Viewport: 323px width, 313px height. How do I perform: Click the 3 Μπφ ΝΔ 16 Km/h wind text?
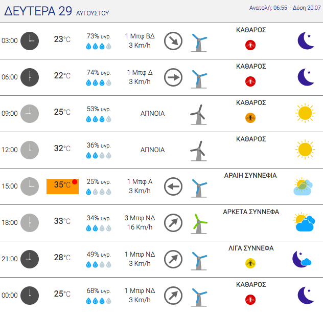(140, 222)
